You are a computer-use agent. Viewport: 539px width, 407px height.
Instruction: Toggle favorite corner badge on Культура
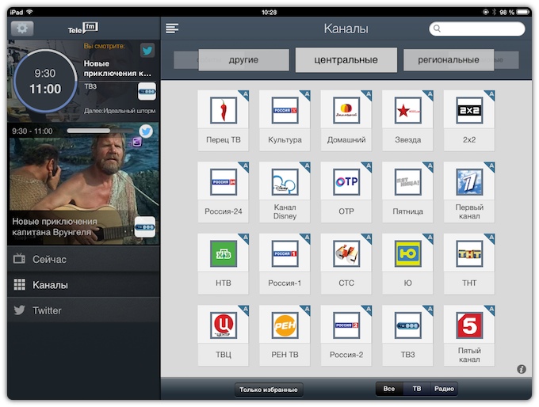point(306,94)
